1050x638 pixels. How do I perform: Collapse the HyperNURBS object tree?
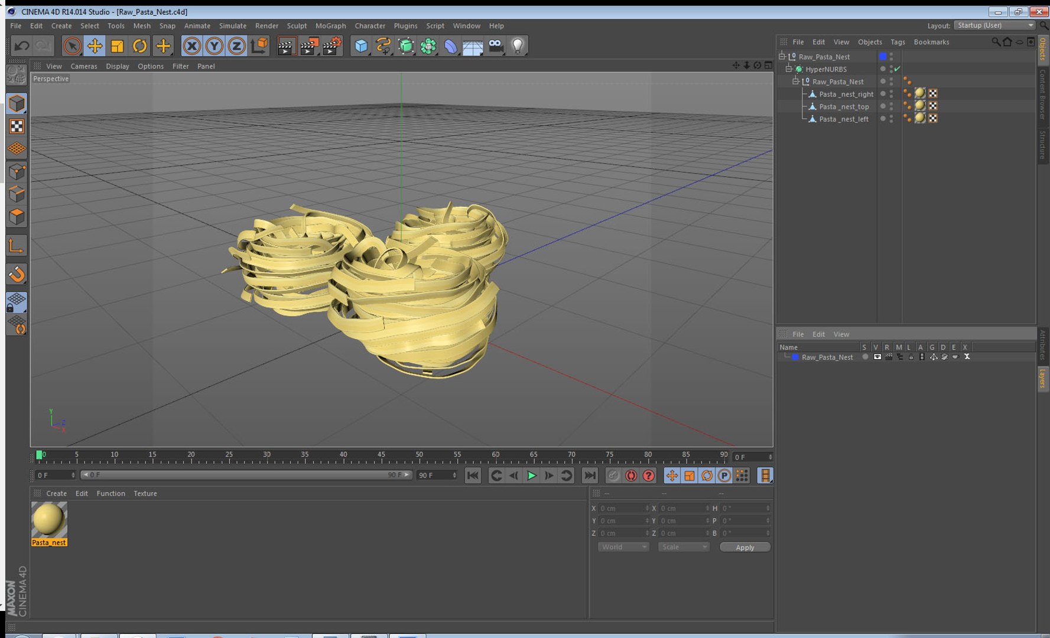[x=788, y=69]
